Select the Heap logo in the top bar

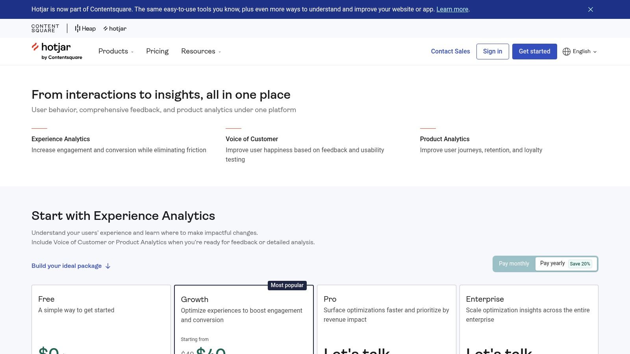point(85,28)
